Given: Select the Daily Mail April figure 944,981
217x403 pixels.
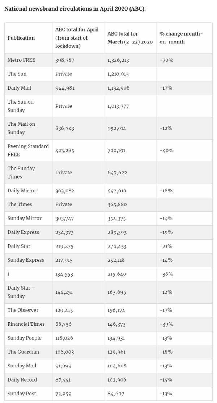Looking at the screenshot, I should [65, 88].
